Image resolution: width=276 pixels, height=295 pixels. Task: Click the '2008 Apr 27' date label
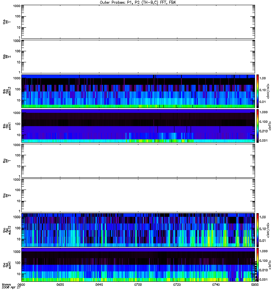tap(11, 287)
